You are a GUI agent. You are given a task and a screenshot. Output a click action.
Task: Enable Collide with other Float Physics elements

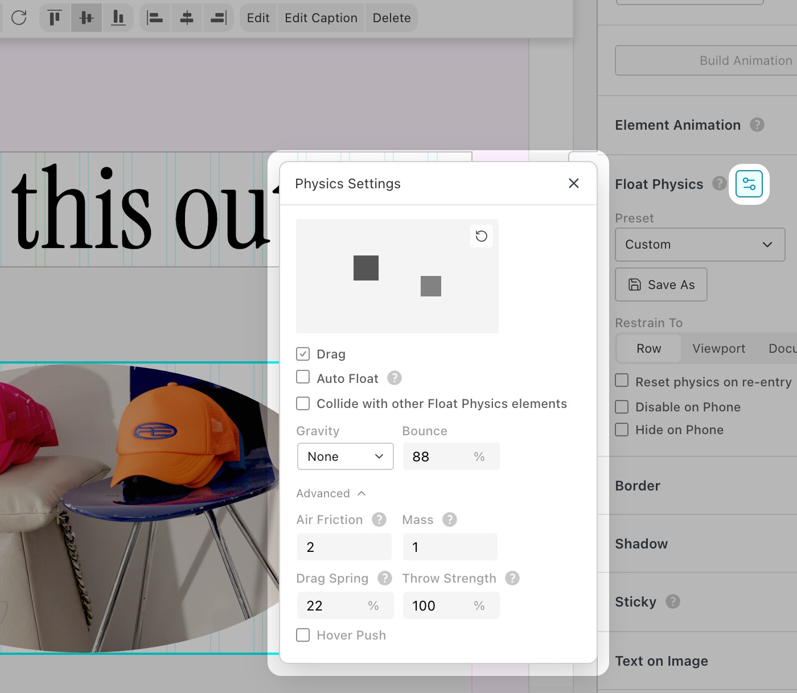303,403
